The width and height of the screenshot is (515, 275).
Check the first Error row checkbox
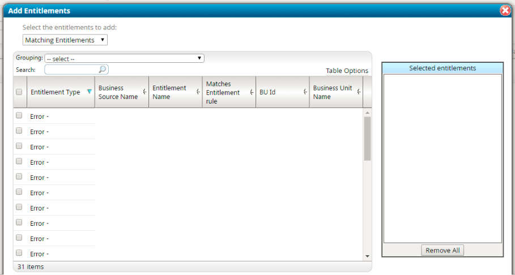click(x=19, y=115)
